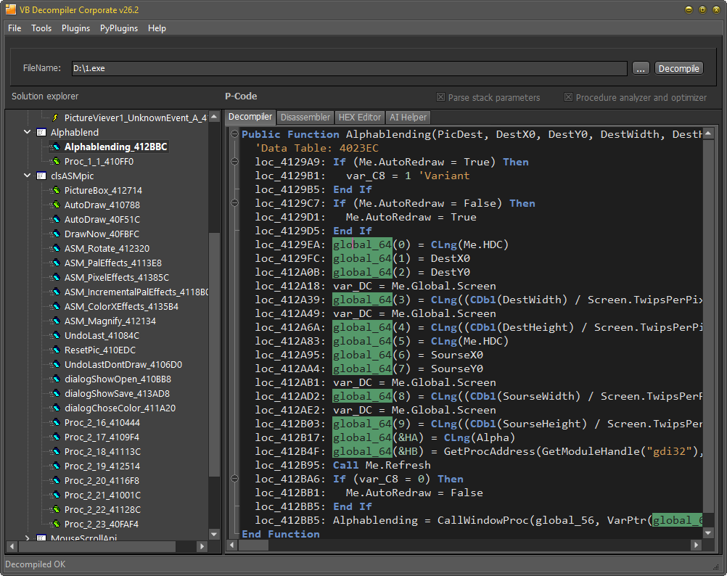The image size is (727, 576).
Task: Click the ResetPic_410EDC icon
Action: coord(56,350)
